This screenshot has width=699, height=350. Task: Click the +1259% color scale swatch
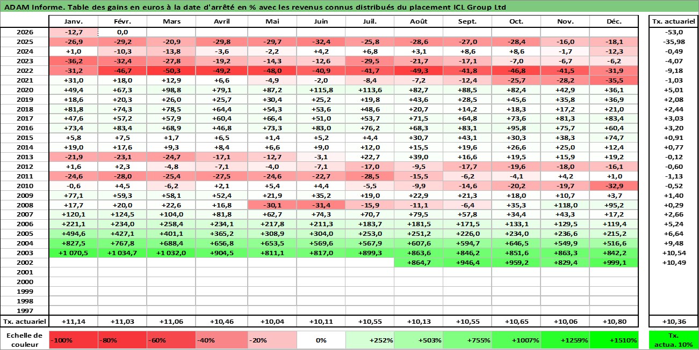(x=565, y=340)
